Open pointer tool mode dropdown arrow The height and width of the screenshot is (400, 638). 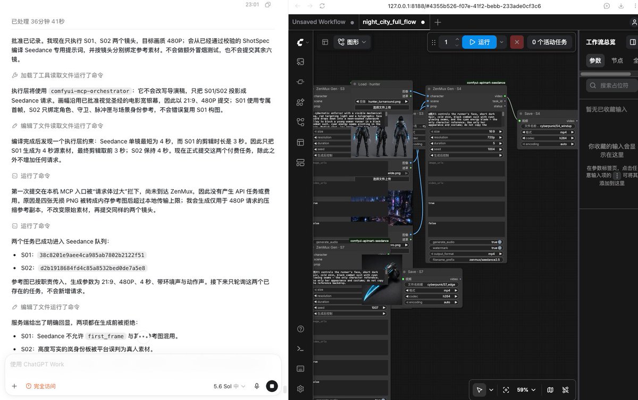point(491,390)
